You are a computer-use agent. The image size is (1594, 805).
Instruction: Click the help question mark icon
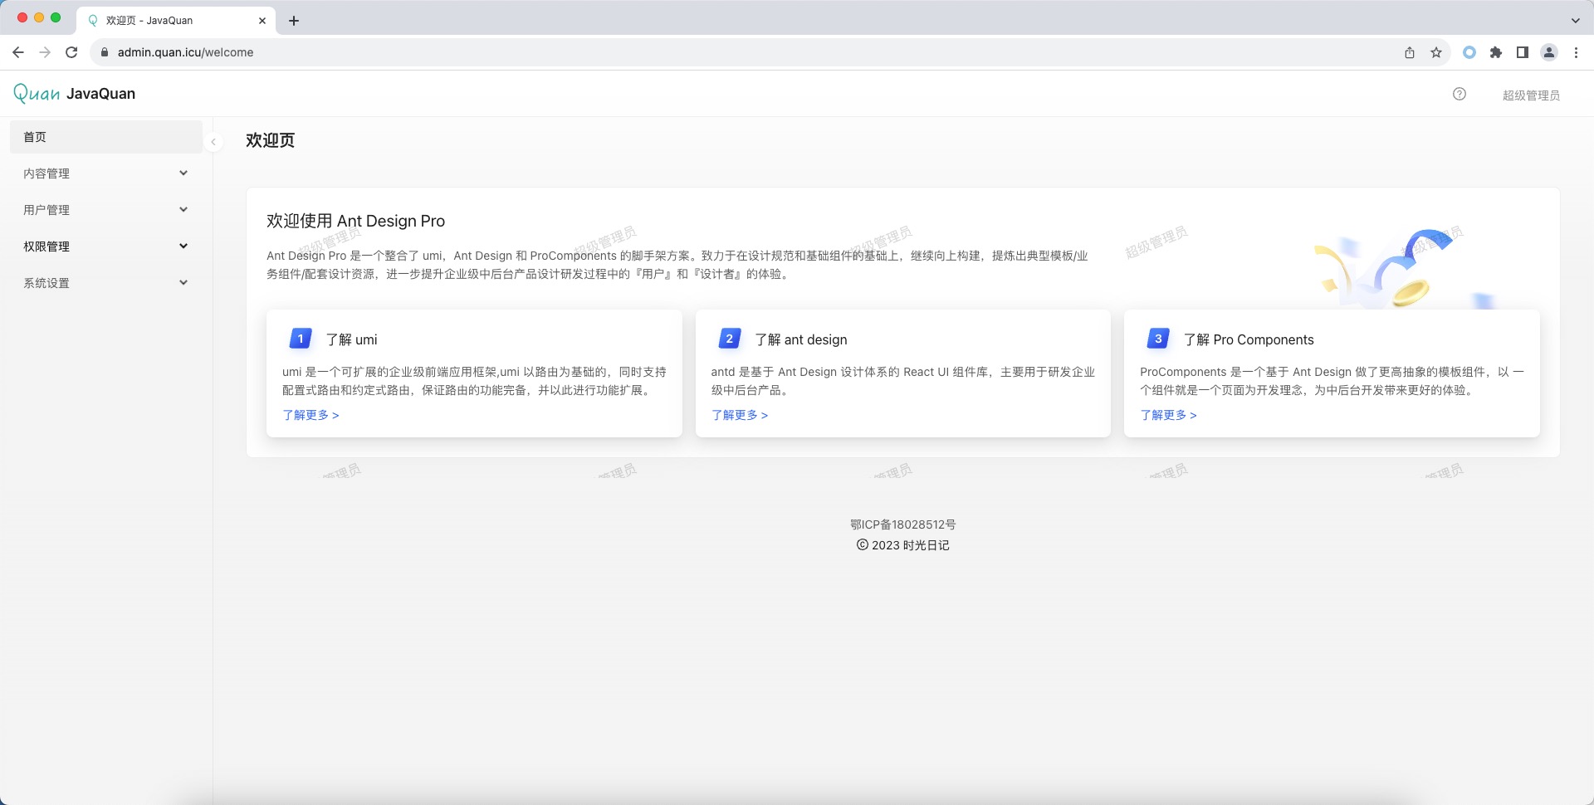coord(1459,94)
